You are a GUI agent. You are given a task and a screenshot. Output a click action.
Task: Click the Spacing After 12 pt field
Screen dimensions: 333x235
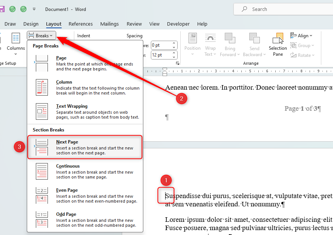[161, 55]
